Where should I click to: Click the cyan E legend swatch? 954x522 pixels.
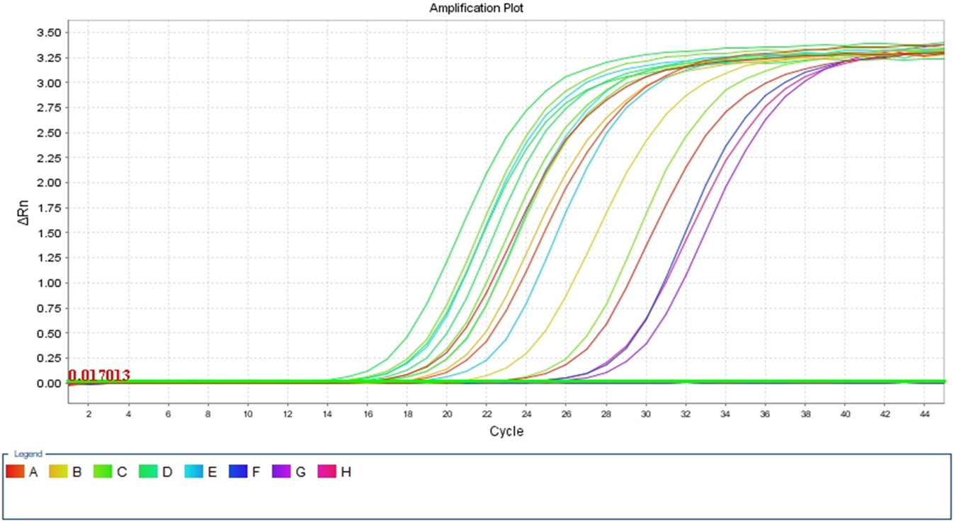tap(193, 472)
